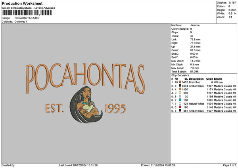Screen dimensions: 238x168
Task: Click the 'Color changes:' label
Action: [180, 29]
